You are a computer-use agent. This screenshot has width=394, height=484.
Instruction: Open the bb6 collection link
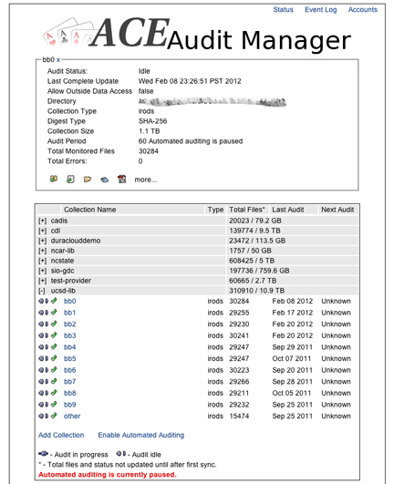[x=70, y=370]
